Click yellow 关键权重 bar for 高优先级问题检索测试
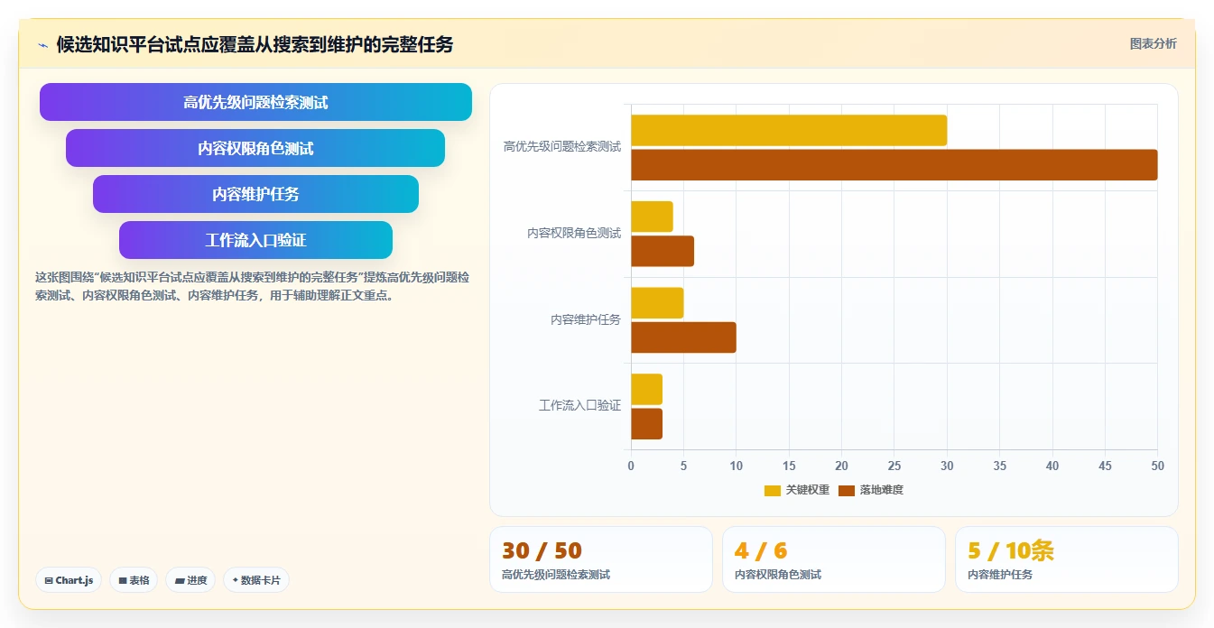This screenshot has height=628, width=1214. click(x=789, y=130)
